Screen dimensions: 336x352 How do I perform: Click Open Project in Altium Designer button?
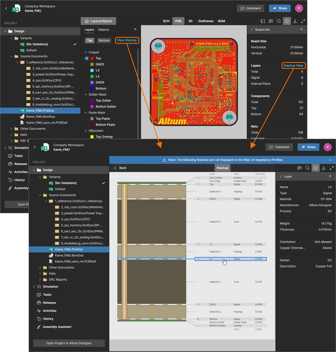[69, 343]
